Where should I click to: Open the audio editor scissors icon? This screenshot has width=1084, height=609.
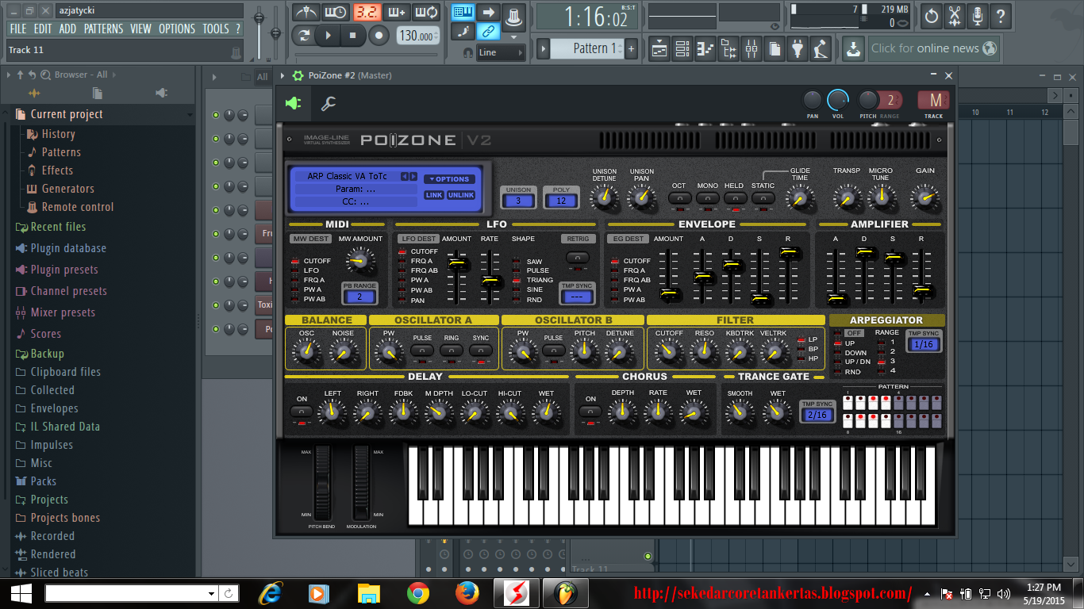click(954, 15)
